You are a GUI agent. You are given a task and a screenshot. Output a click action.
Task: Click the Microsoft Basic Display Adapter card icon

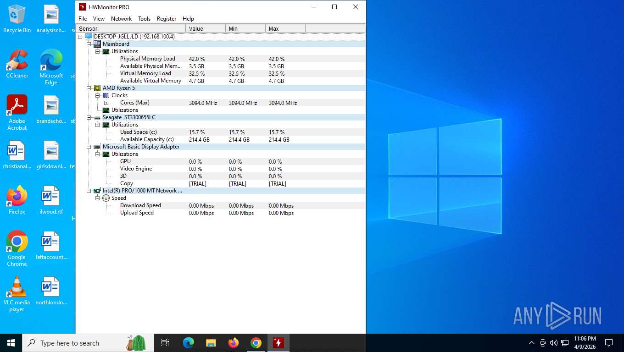pos(97,147)
